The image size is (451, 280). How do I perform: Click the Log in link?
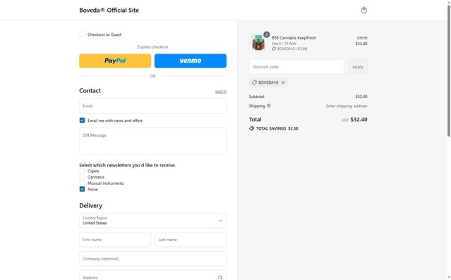[221, 92]
